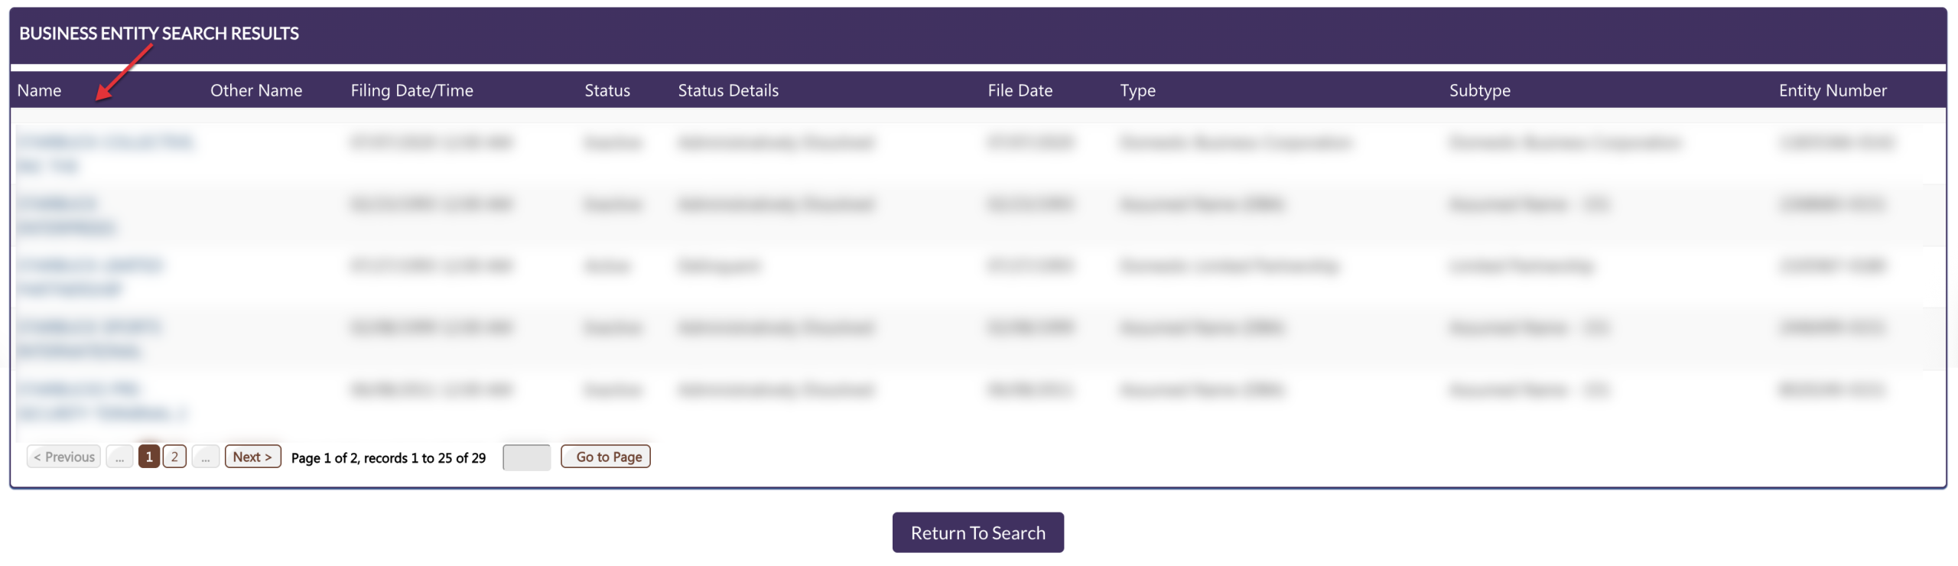
Task: Select the Subtype column header
Action: click(1478, 90)
